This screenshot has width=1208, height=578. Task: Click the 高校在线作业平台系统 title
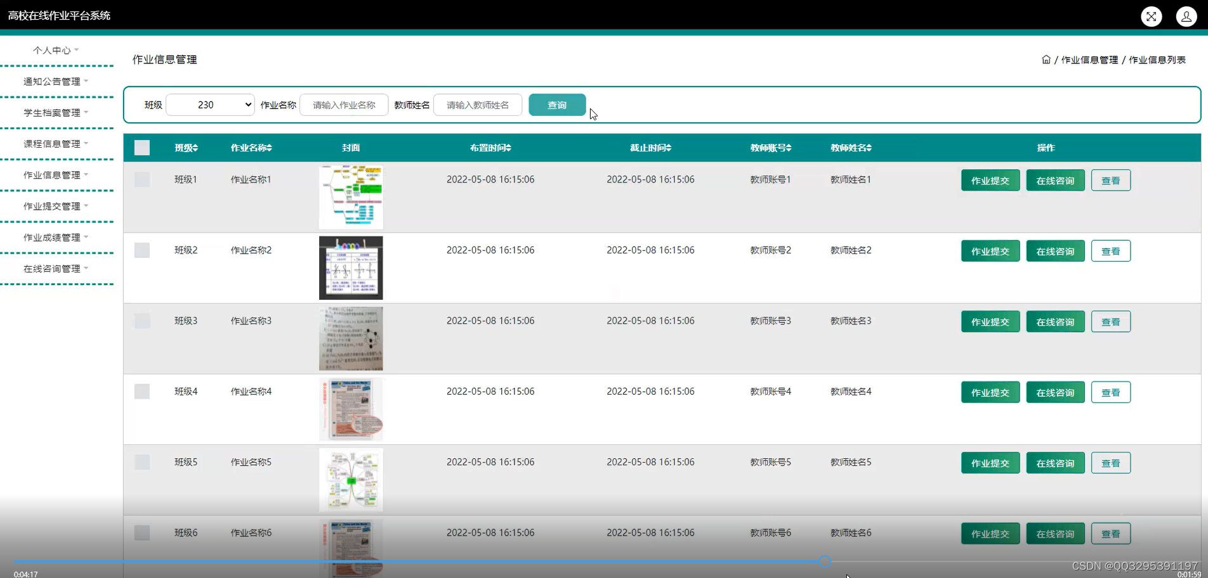point(59,15)
